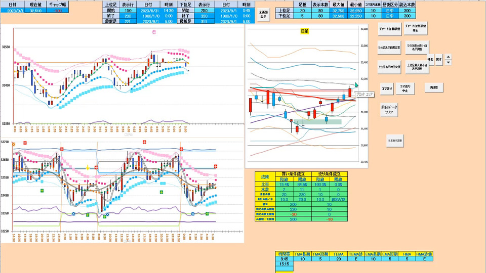
Task: Select the 時間帯 cell showing 8:45
Action: [284, 259]
